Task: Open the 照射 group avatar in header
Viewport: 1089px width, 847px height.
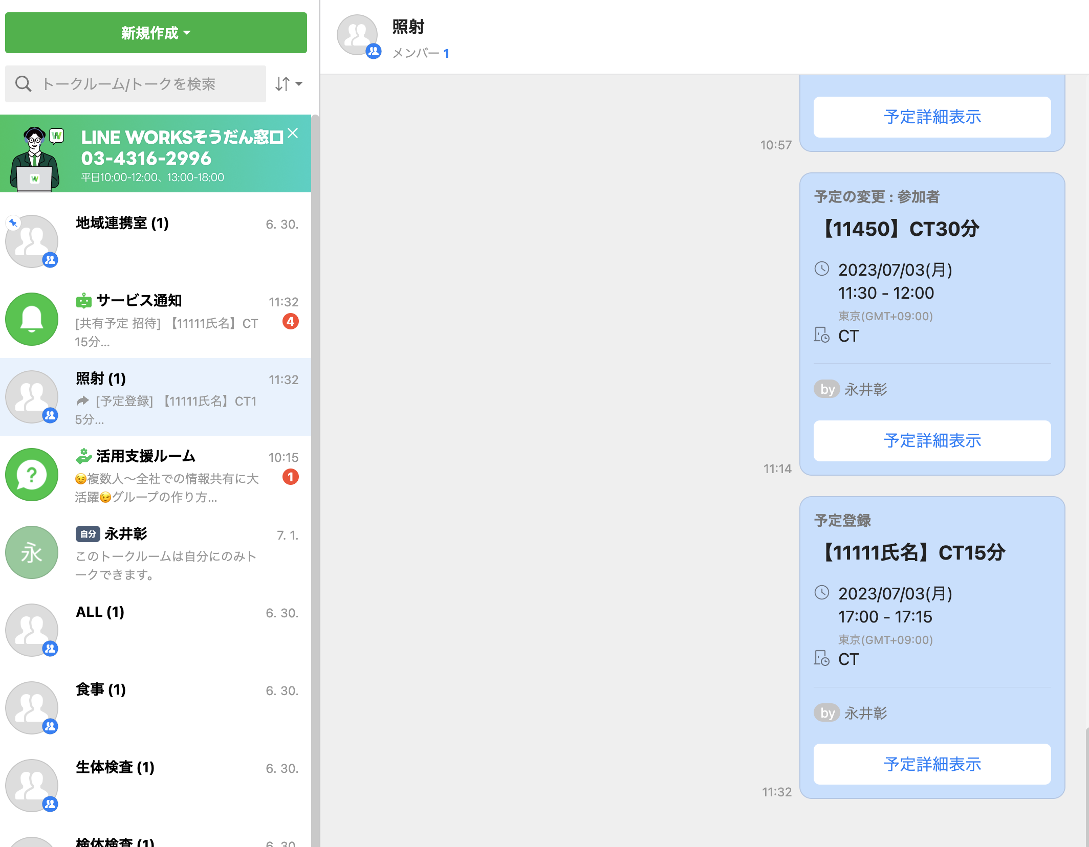Action: coord(357,35)
